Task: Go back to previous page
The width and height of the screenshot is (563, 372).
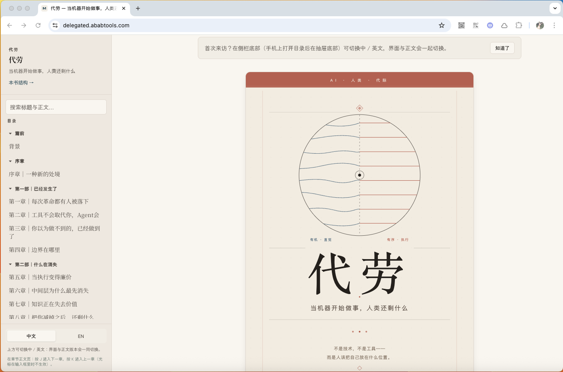Action: [x=10, y=25]
